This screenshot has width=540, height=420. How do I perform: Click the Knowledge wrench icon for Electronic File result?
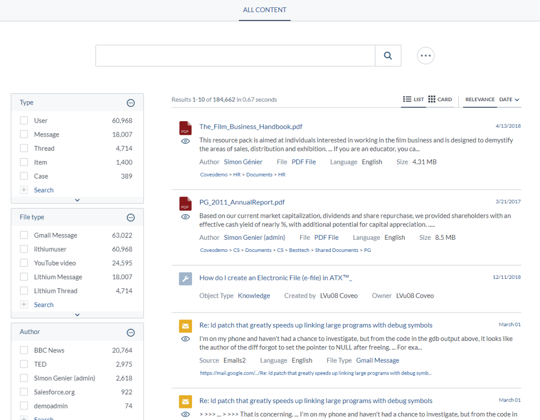click(x=185, y=279)
